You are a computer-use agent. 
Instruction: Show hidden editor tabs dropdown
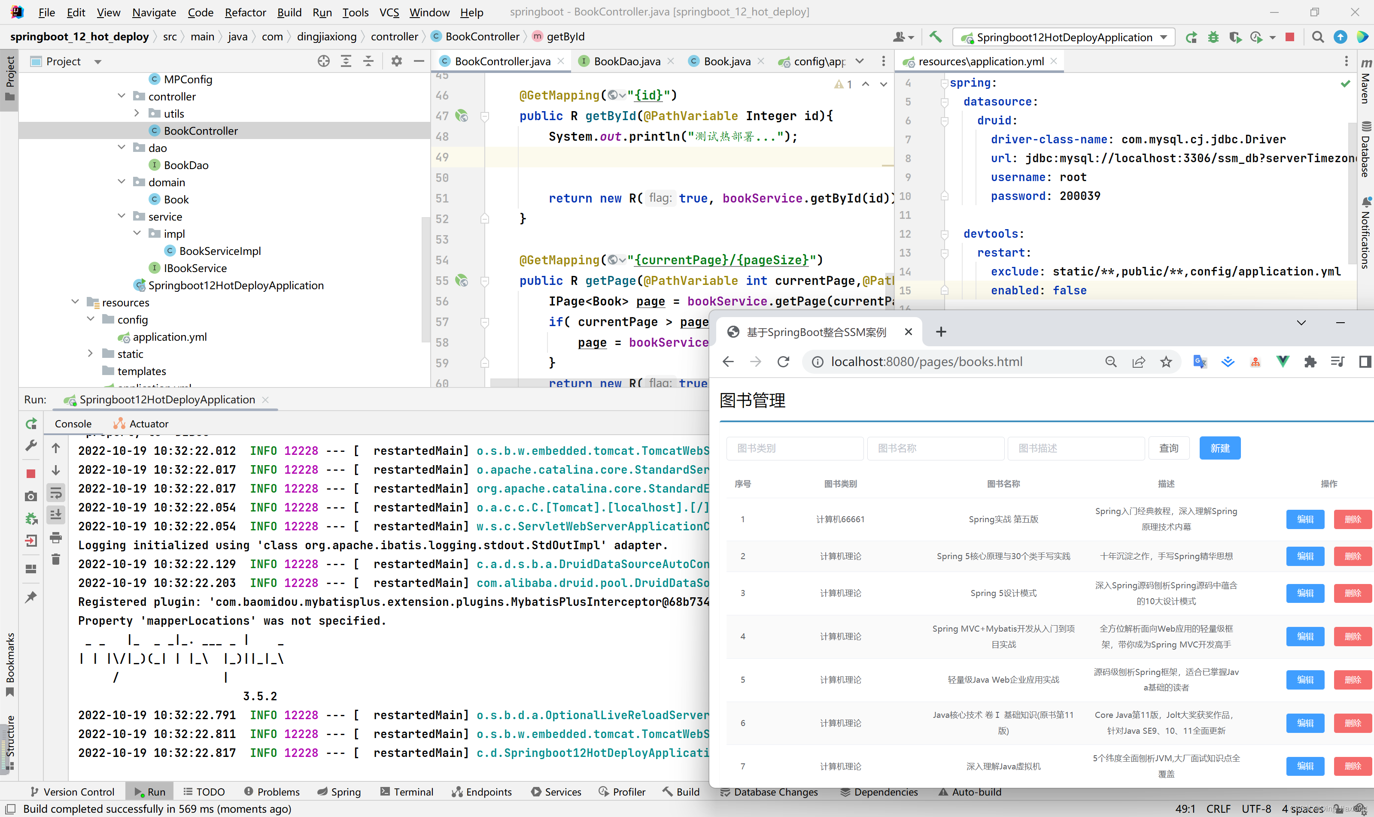click(x=860, y=61)
